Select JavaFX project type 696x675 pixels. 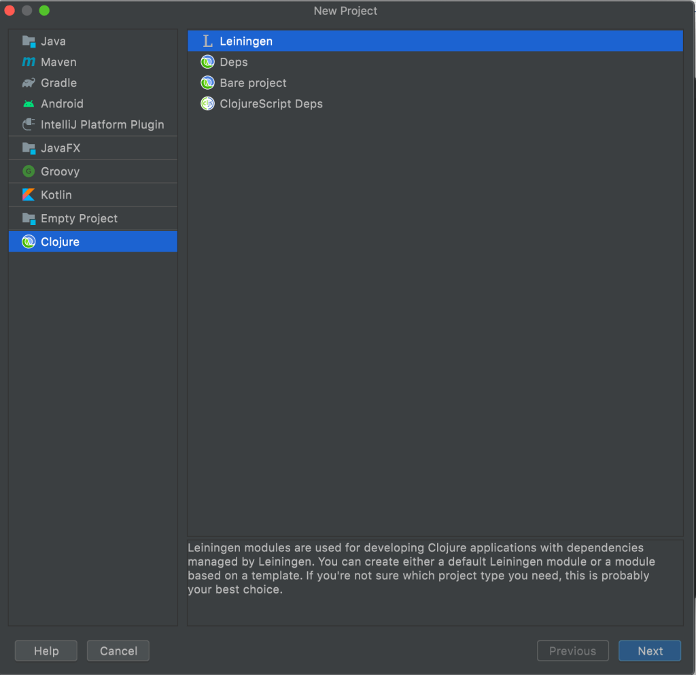[x=60, y=148]
